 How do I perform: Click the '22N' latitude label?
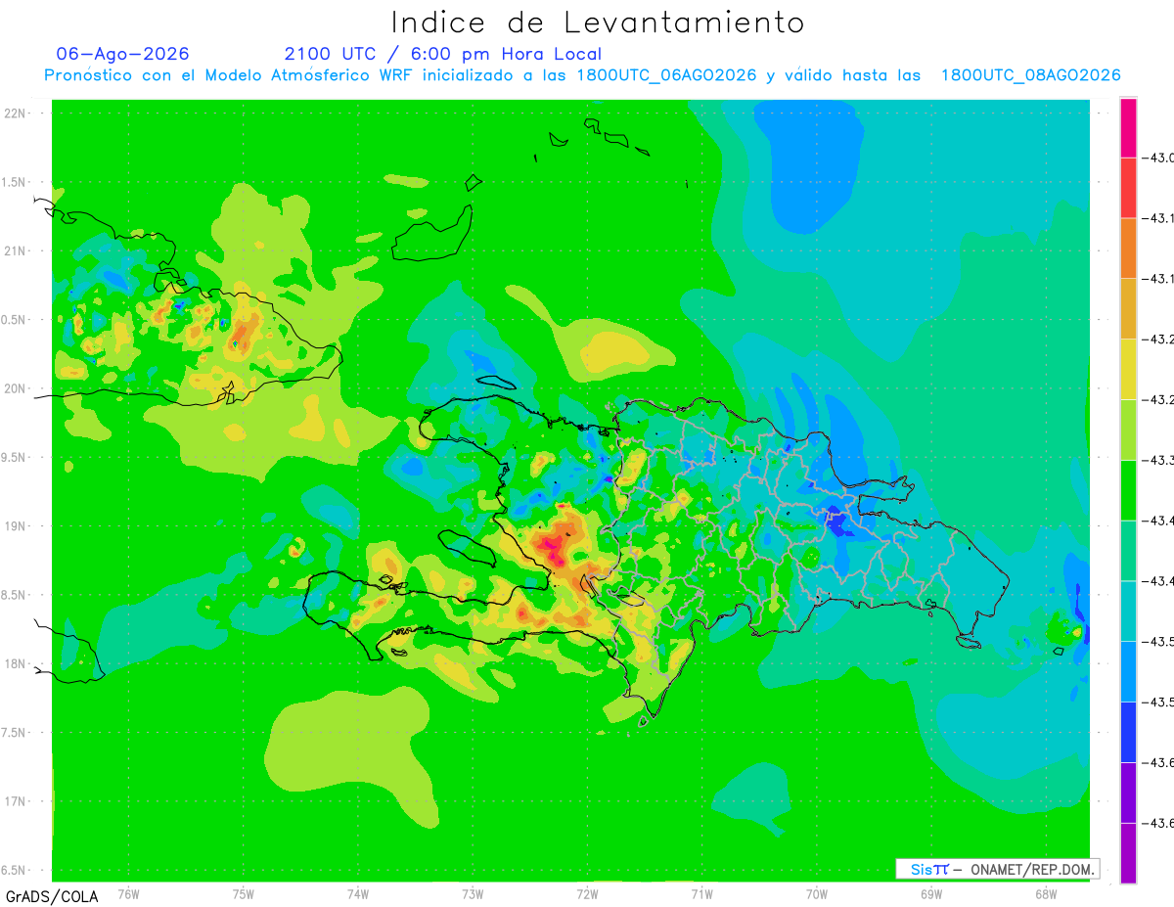[x=15, y=113]
